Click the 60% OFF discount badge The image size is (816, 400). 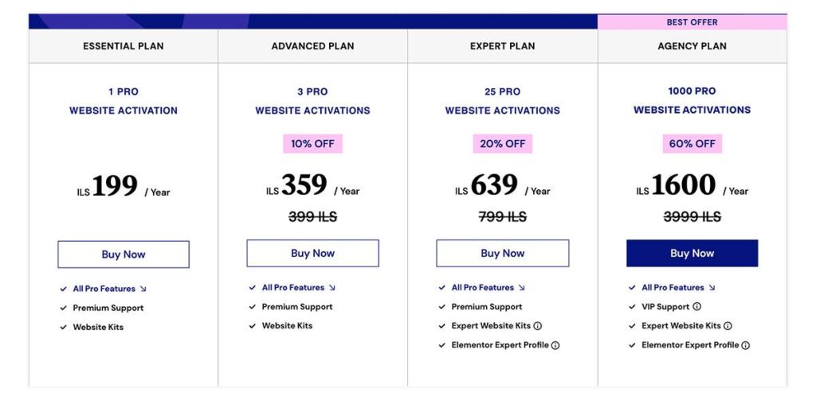(x=692, y=144)
